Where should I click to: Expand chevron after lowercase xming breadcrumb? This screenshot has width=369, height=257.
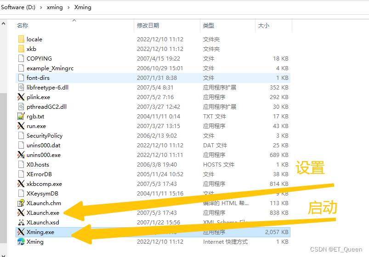pyautogui.click(x=68, y=7)
